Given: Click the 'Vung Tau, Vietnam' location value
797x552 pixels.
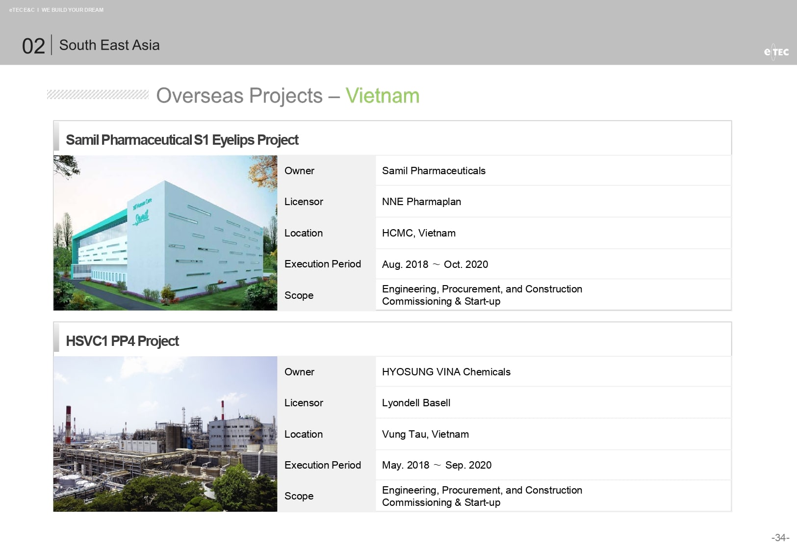Looking at the screenshot, I should click(x=425, y=434).
